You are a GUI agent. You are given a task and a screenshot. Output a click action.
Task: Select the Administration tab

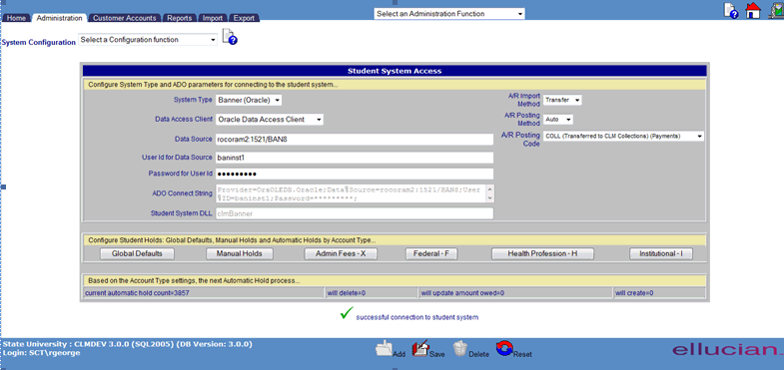point(60,18)
